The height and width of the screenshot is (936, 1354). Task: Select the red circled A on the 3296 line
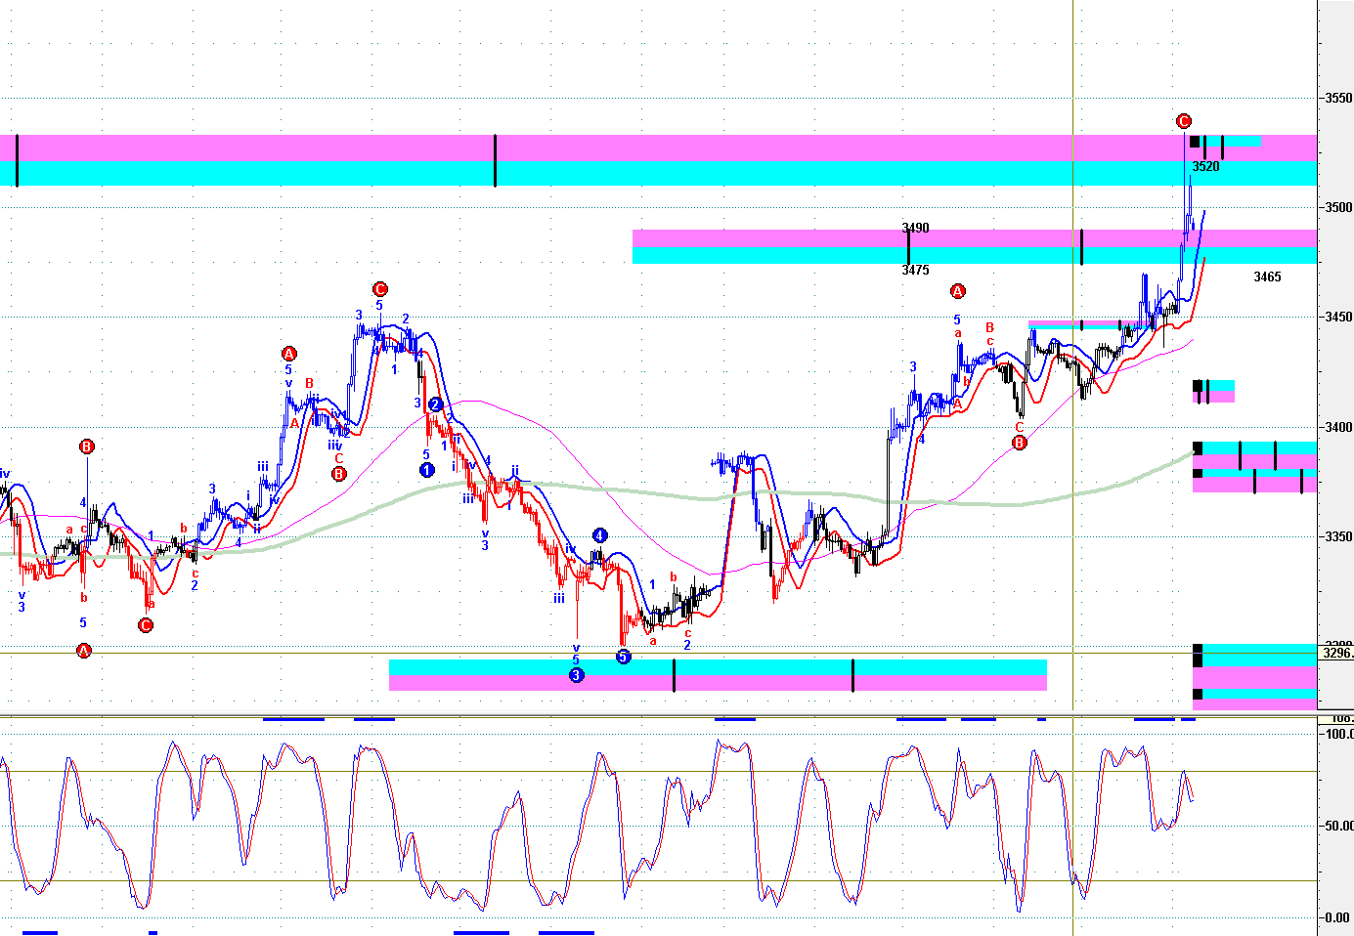pyautogui.click(x=84, y=651)
